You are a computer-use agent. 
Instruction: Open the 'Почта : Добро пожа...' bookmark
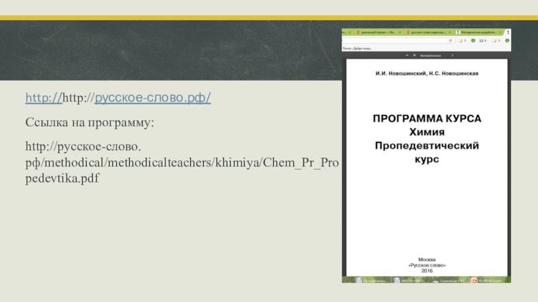[x=358, y=48]
